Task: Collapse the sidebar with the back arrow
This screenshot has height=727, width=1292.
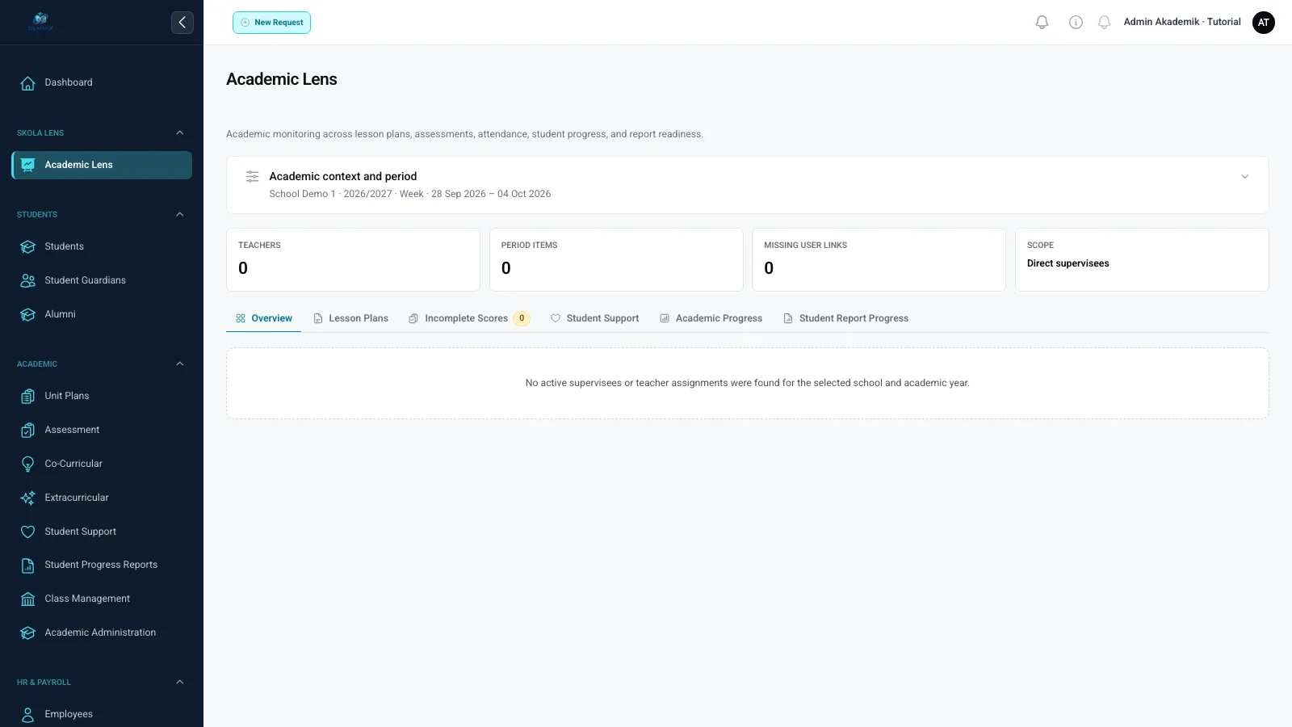Action: (182, 23)
